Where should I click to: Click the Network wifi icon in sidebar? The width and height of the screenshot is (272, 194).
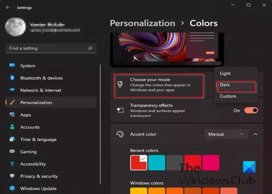pos(12,90)
